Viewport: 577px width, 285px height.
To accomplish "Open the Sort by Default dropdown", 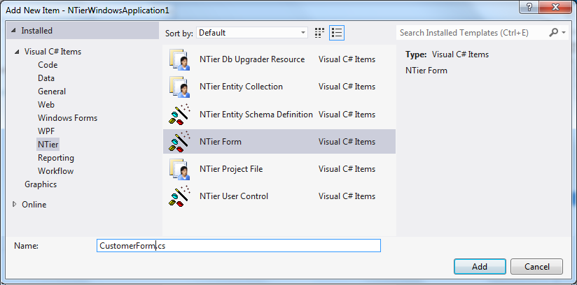I will tap(252, 33).
